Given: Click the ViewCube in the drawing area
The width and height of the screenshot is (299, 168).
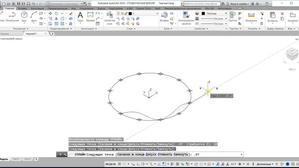Looking at the screenshot, I should point(292,54).
